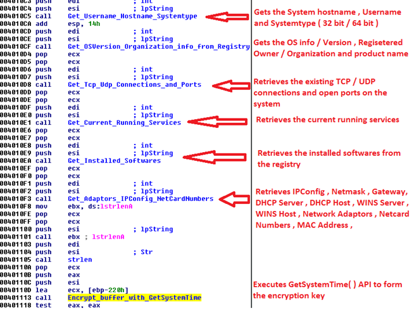Go to Get_Current_Running_Services function
The height and width of the screenshot is (313, 414).
124,123
